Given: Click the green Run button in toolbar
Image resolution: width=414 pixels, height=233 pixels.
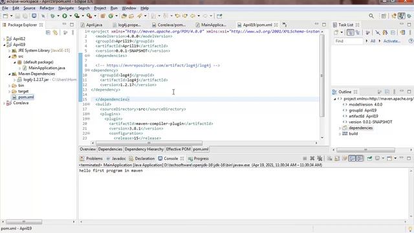Looking at the screenshot, I should click(65, 16).
